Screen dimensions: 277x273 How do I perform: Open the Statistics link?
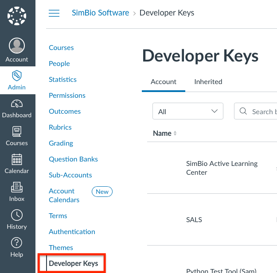pyautogui.click(x=62, y=79)
